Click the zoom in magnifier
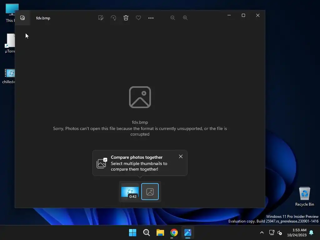 pyautogui.click(x=185, y=18)
